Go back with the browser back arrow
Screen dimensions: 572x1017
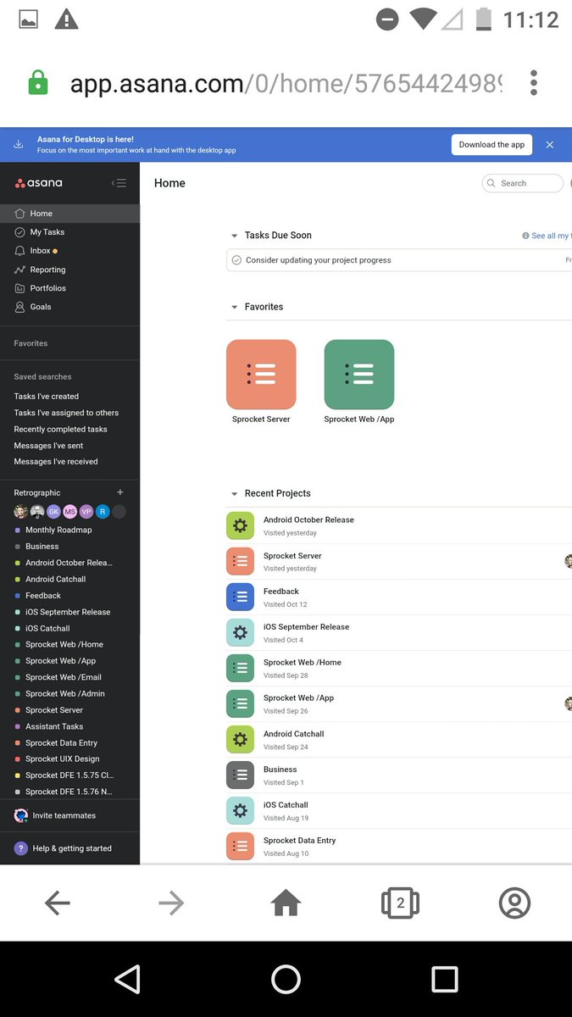[x=58, y=903]
